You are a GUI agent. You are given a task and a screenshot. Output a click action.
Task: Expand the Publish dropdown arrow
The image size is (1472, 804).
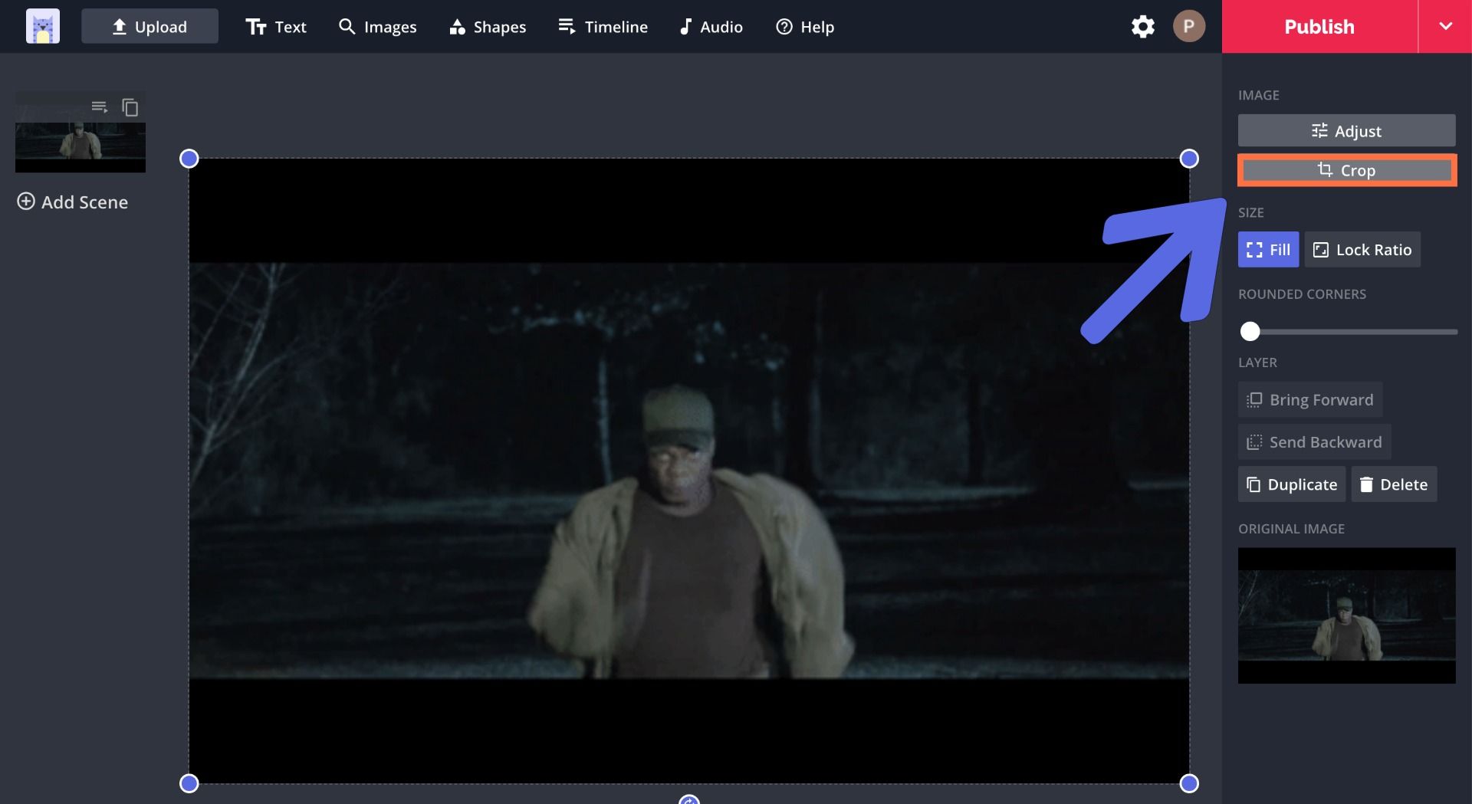click(x=1445, y=27)
